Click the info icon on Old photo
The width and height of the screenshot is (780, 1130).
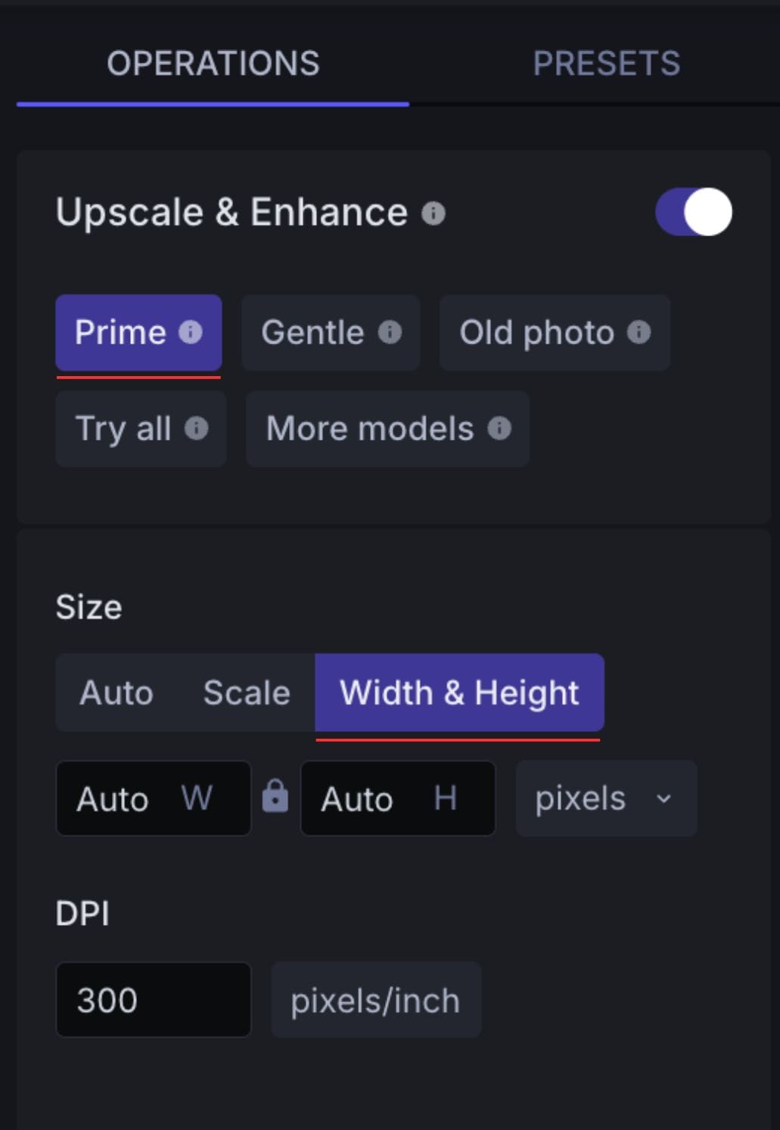(x=640, y=332)
